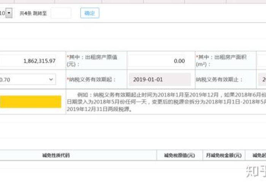The height and width of the screenshot is (190, 266).
Task: Click the 2019-01-01 date field
Action: click(160, 79)
